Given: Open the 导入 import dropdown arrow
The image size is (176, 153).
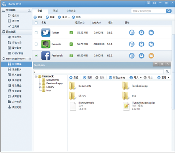Looking at the screenshot, I should [141, 77].
